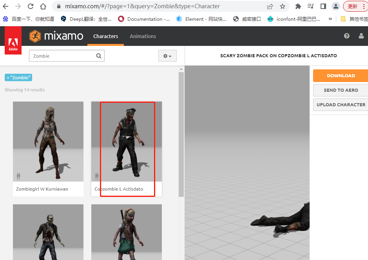Switch to the Characters tab
368x260 pixels.
point(105,36)
